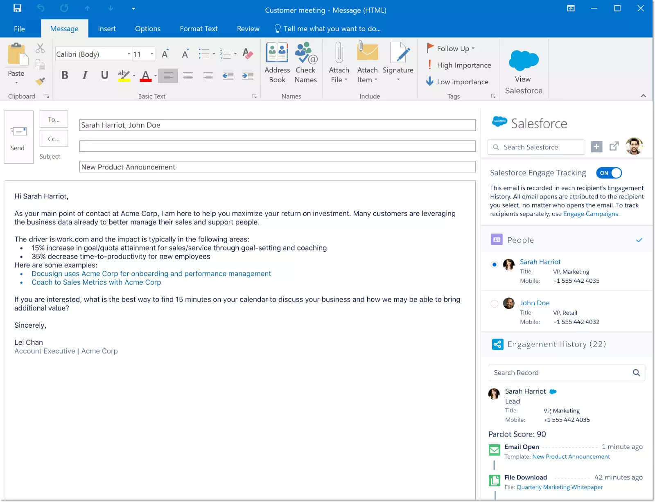
Task: Click the Clear Formatting eraser icon
Action: (x=248, y=54)
